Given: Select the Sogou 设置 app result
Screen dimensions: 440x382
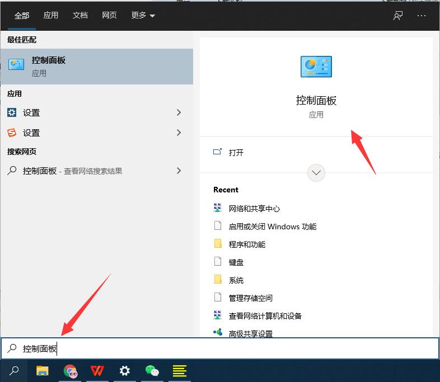Looking at the screenshot, I should (97, 133).
